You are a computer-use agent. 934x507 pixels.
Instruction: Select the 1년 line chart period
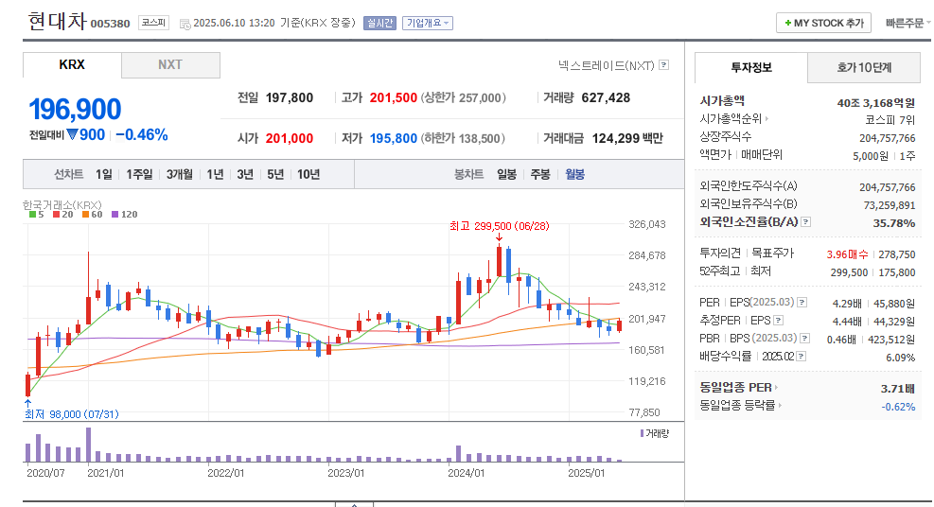click(x=215, y=174)
